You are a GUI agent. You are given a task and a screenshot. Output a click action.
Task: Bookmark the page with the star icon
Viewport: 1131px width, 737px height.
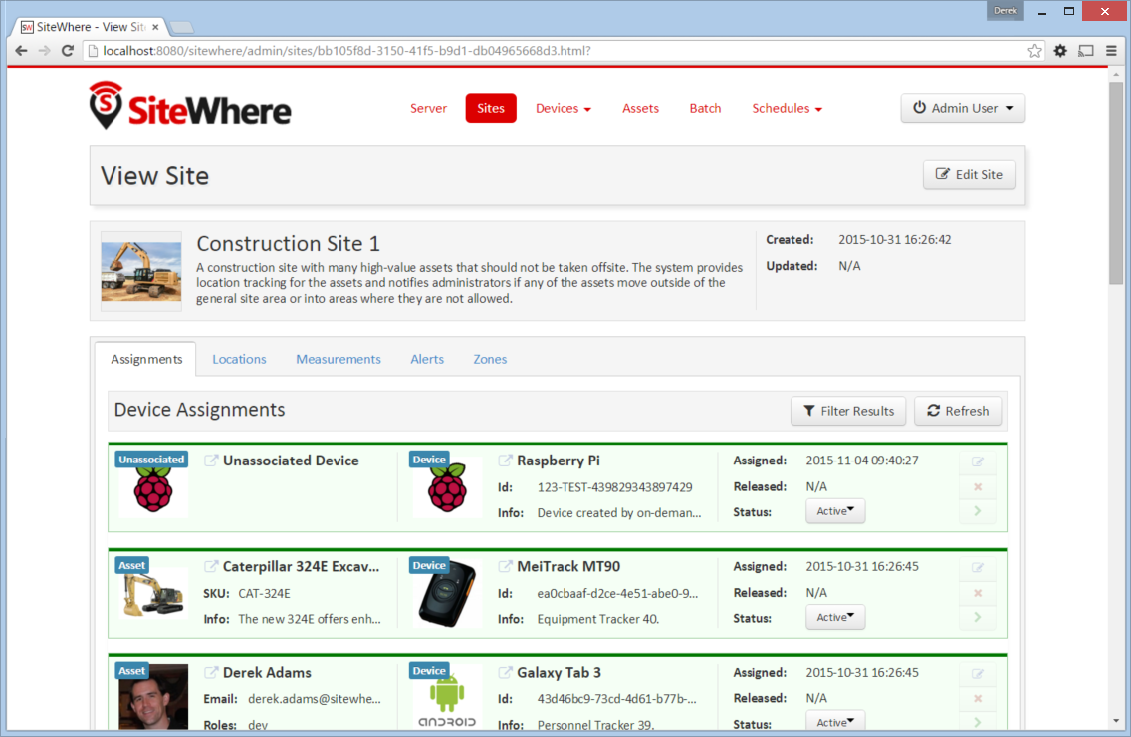(1034, 51)
